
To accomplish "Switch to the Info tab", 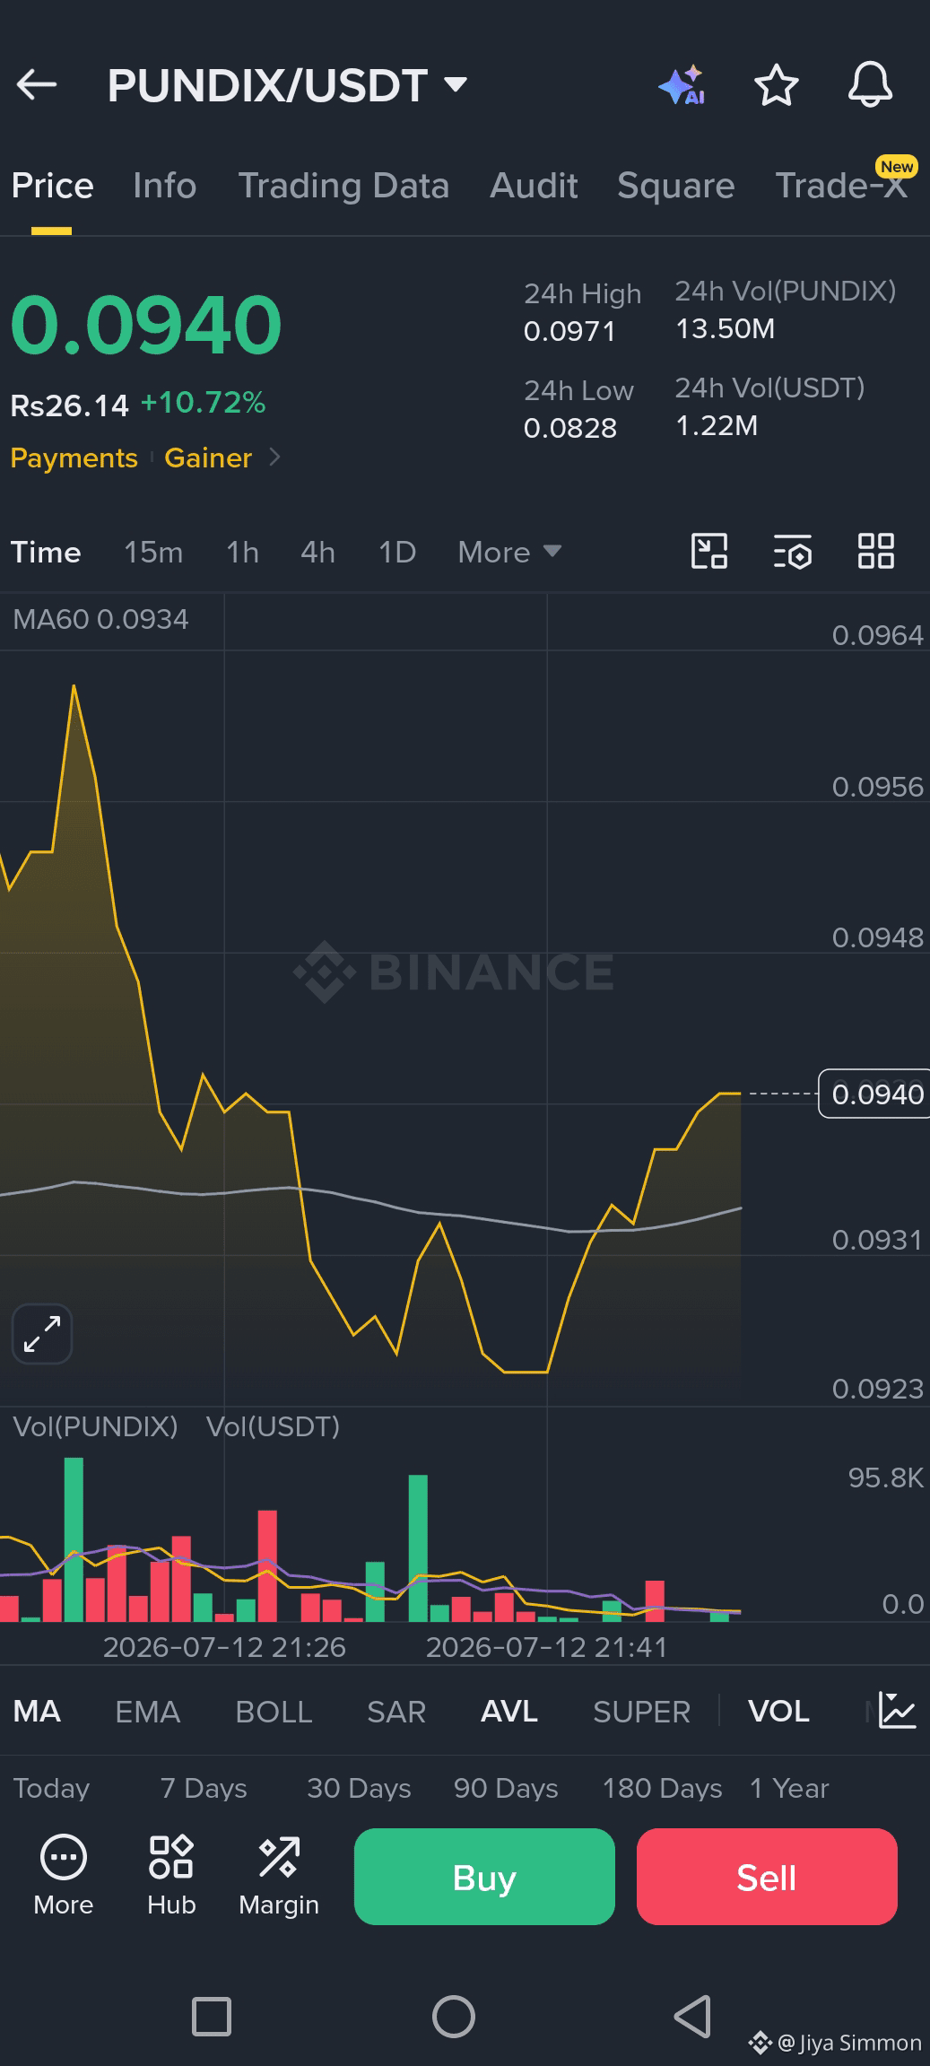I will coord(165,186).
